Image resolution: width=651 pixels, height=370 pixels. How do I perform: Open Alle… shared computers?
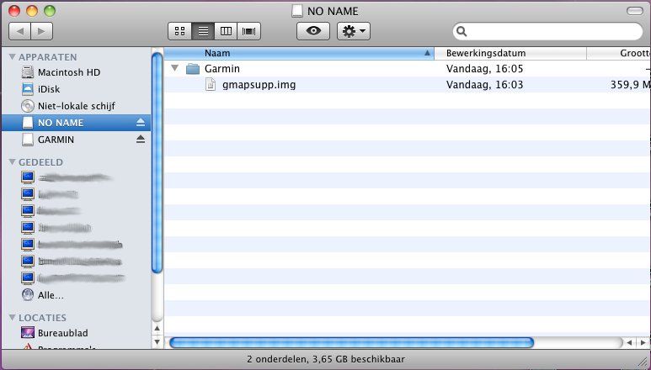click(51, 295)
